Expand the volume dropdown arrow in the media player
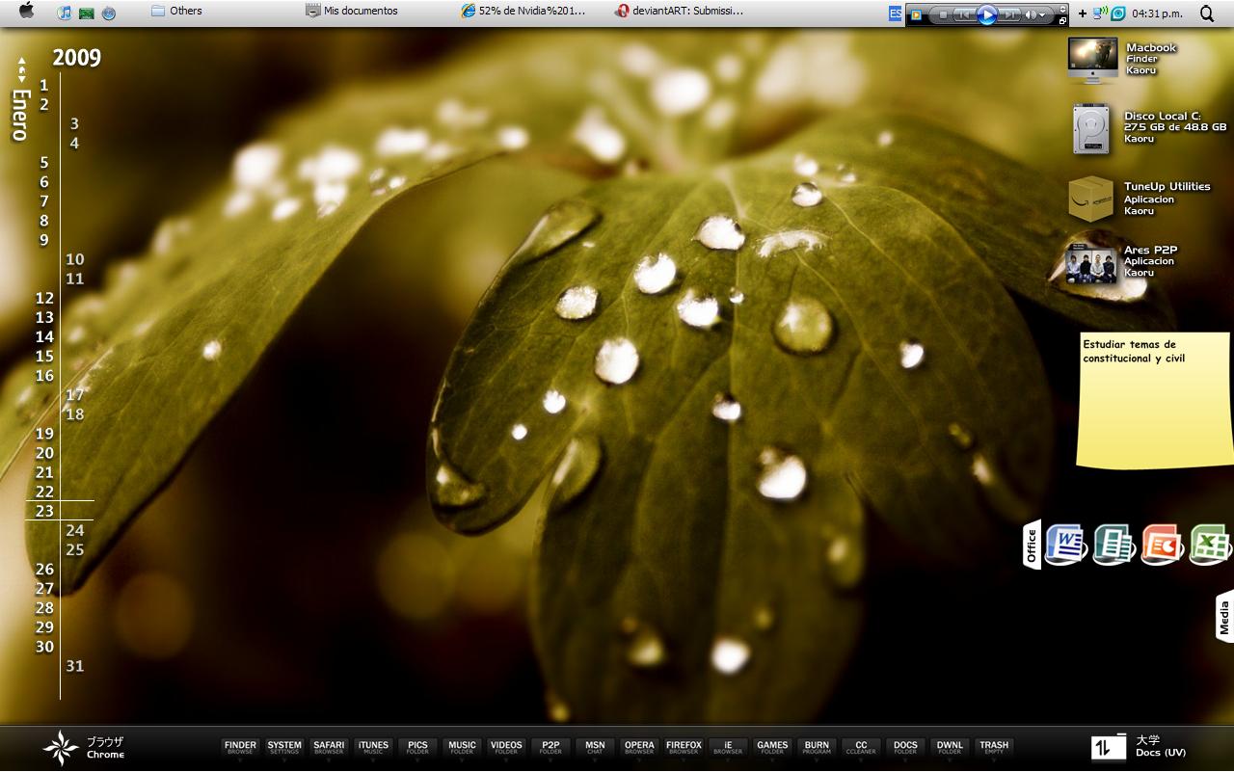This screenshot has height=772, width=1234. point(1042,15)
